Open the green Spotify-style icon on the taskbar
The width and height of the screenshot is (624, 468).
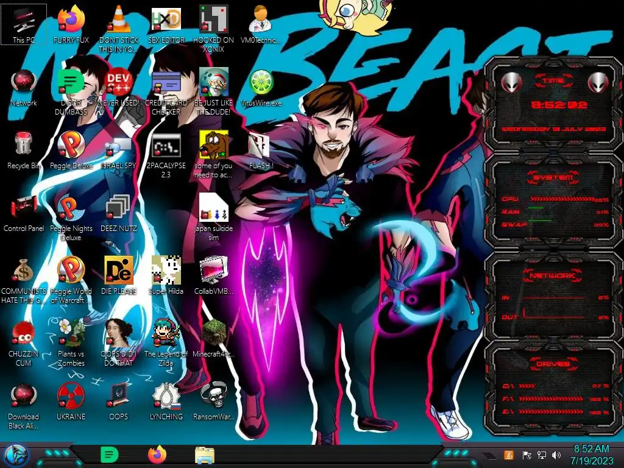coord(110,455)
